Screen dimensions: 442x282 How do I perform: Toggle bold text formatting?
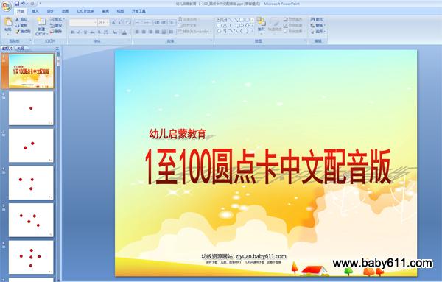72,32
